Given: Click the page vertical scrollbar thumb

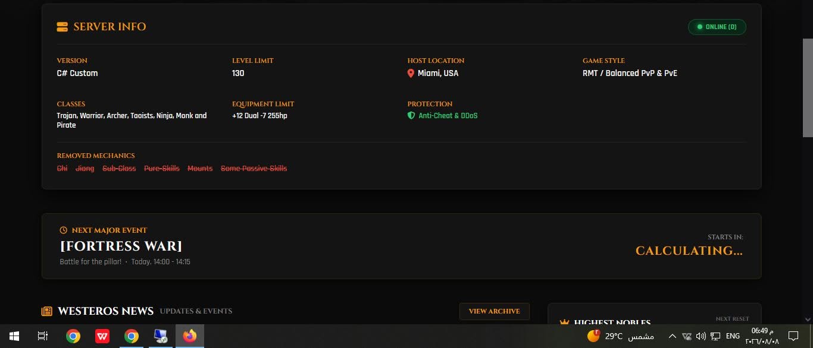Looking at the screenshot, I should (x=808, y=88).
